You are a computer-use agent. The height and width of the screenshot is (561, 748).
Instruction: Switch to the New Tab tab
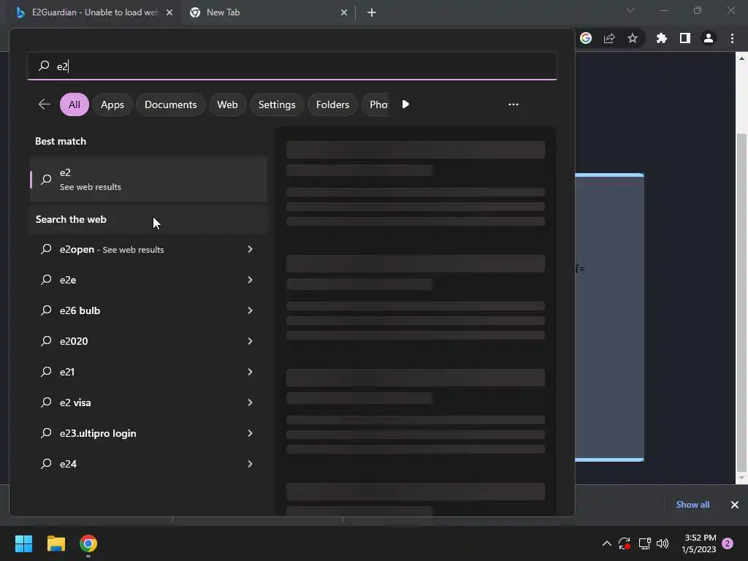(x=269, y=12)
